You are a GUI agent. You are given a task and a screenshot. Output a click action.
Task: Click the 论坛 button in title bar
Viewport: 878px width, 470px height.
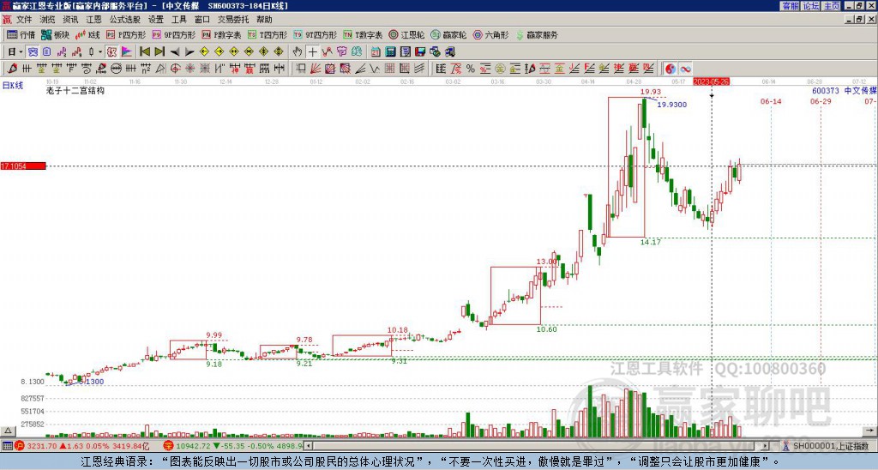tap(811, 6)
